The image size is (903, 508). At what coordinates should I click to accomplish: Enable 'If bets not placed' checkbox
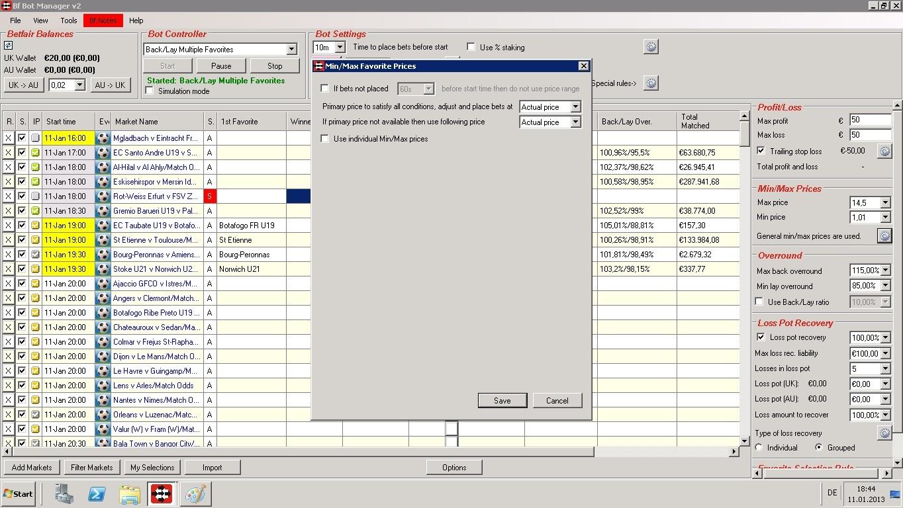pos(324,88)
